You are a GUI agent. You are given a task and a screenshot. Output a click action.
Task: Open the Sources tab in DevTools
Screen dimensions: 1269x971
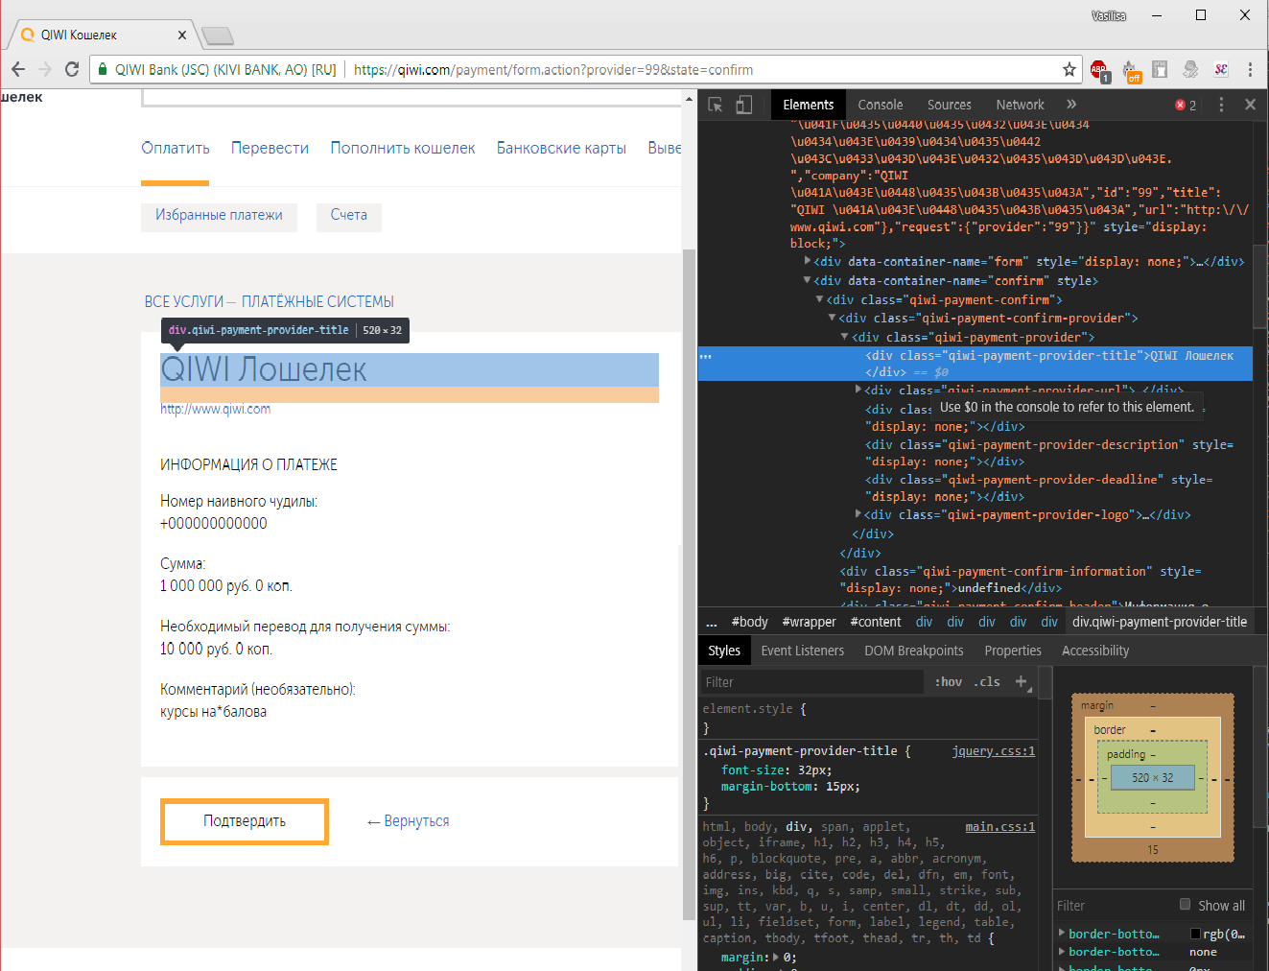pyautogui.click(x=950, y=105)
